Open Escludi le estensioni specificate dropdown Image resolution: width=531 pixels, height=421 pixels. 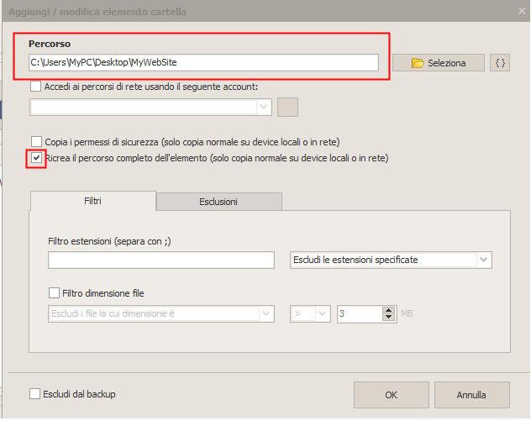click(x=391, y=260)
